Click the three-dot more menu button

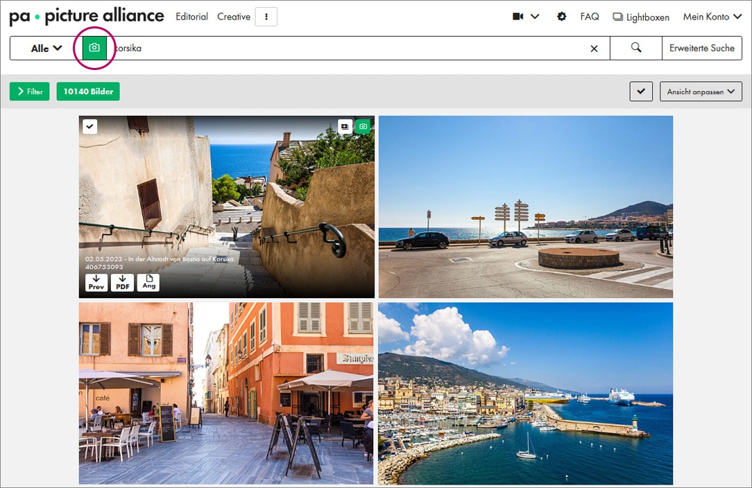[266, 17]
